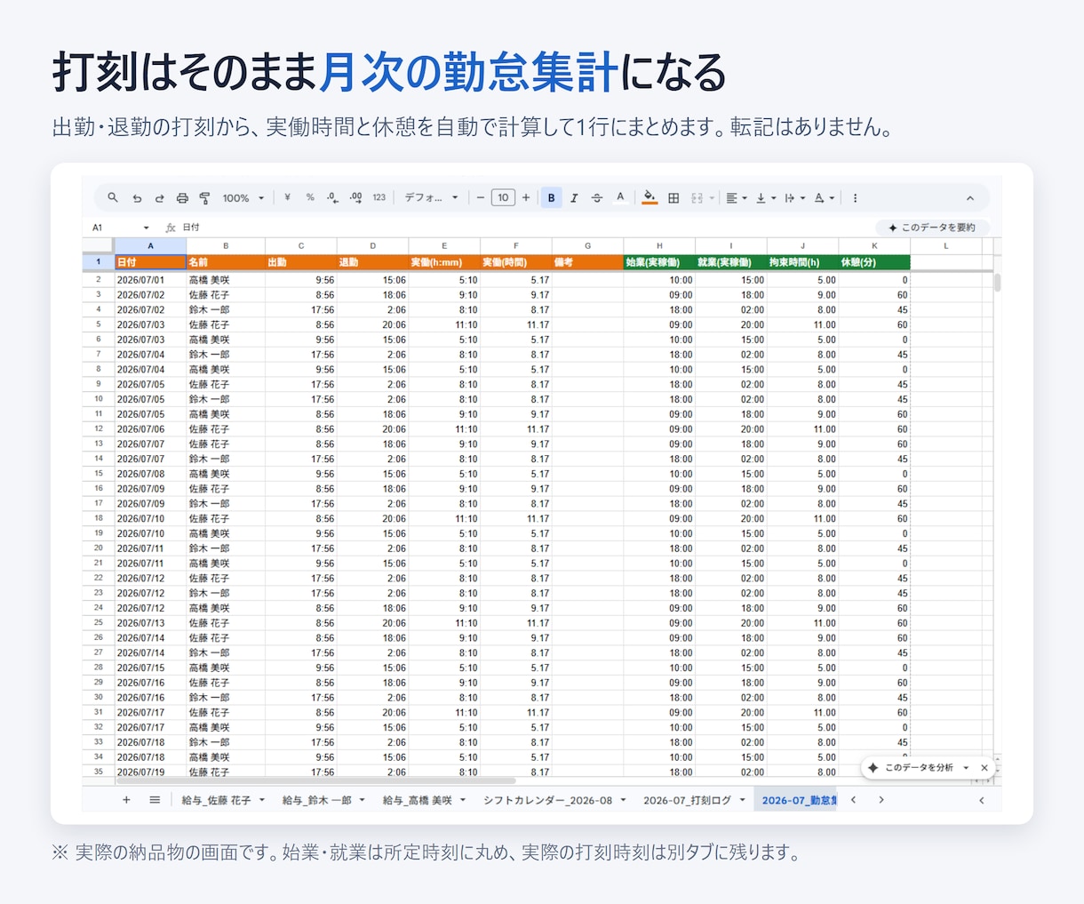Open the text rotation dropdown
Image resolution: width=1084 pixels, height=904 pixels.
click(x=825, y=197)
